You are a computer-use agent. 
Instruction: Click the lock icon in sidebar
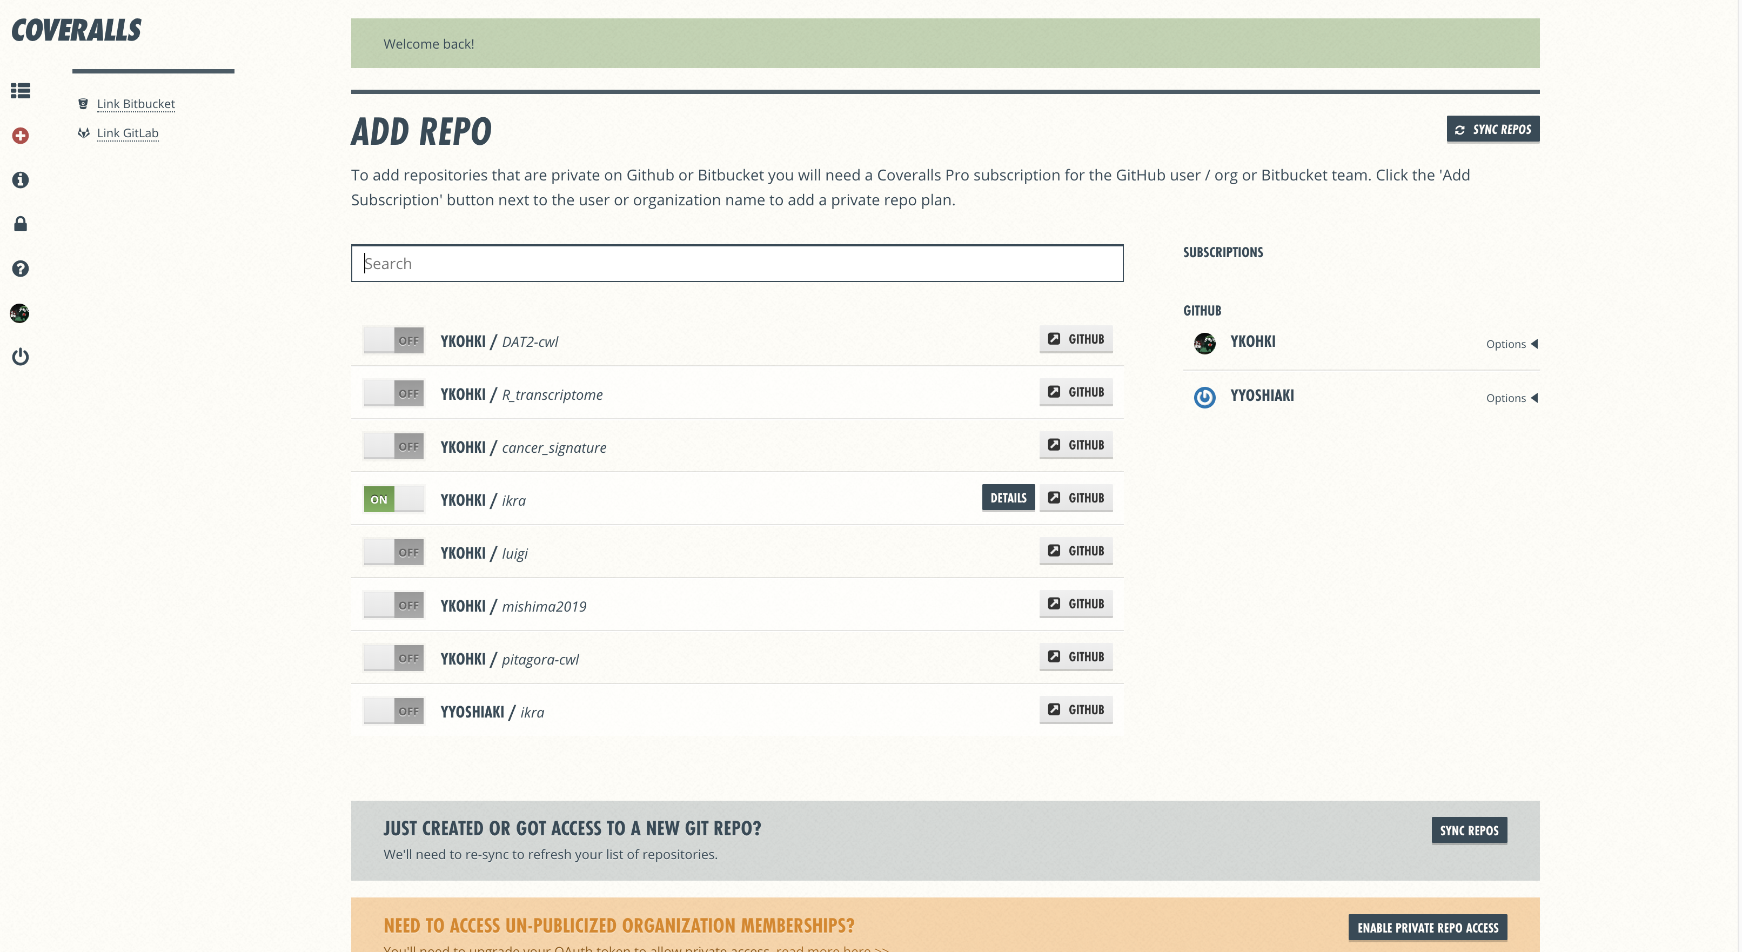click(21, 224)
